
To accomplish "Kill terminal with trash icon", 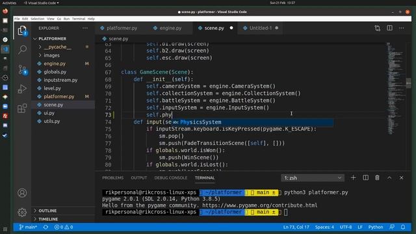I will point(377,177).
